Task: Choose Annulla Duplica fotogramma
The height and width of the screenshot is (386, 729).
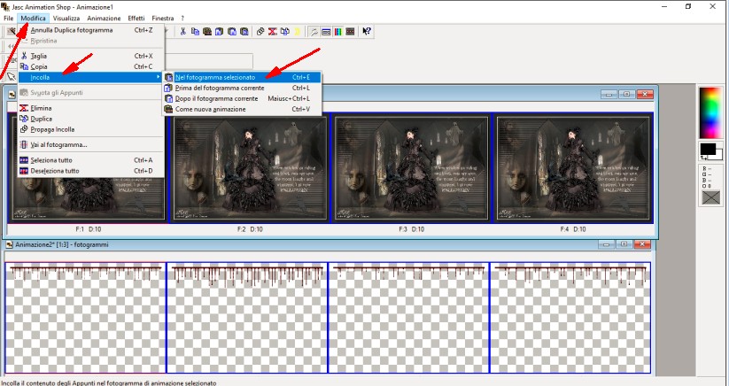Action: (x=91, y=30)
